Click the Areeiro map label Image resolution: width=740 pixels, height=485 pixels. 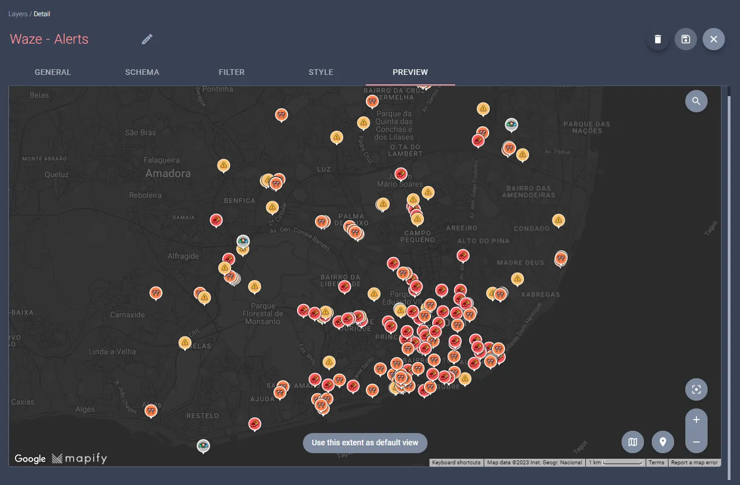(x=462, y=228)
